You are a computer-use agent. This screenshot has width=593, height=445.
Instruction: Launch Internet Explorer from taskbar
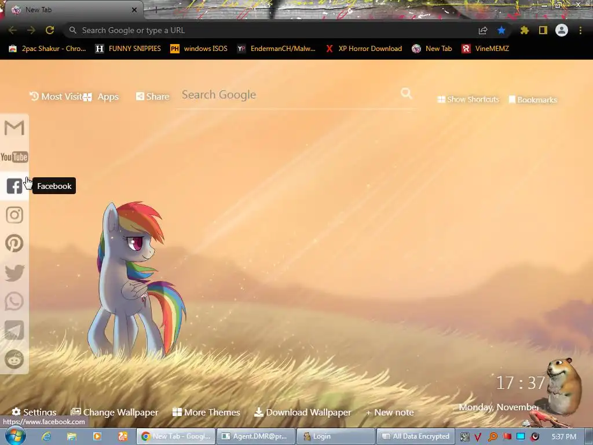(x=46, y=436)
